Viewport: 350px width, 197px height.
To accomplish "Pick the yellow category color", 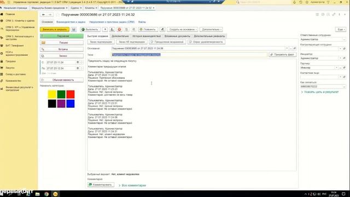I will point(52,94).
